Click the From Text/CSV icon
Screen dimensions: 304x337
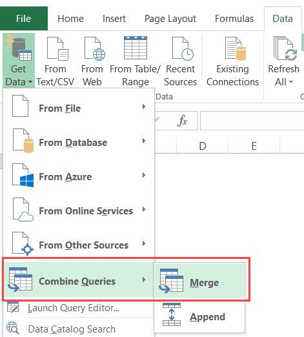57,48
